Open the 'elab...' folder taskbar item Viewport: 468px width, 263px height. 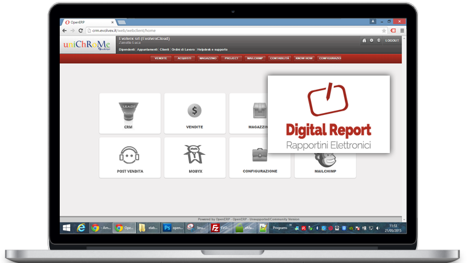tap(148, 228)
